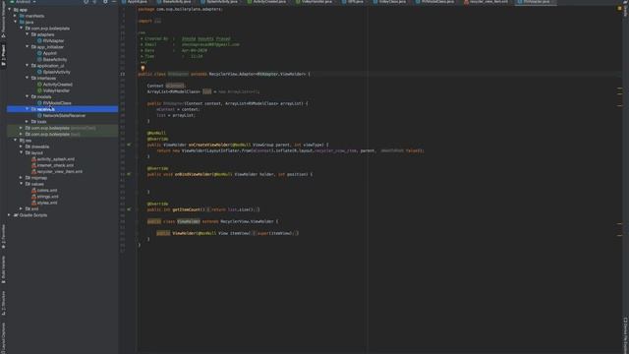629x354 pixels.
Task: Expand the xml resource folder
Action: pos(22,208)
